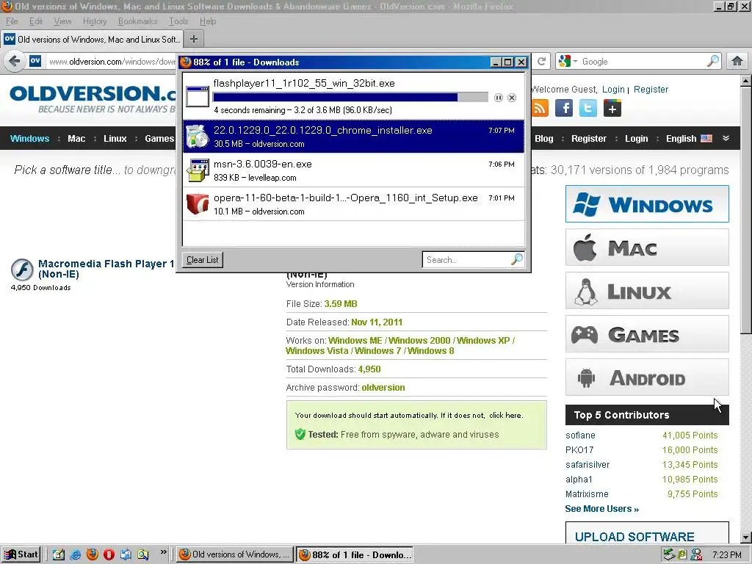
Task: Click the Blog item in nav bar
Action: (544, 139)
